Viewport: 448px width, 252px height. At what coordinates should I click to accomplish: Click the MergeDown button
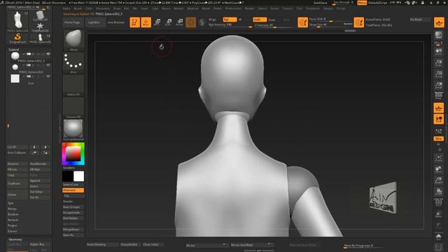click(73, 230)
